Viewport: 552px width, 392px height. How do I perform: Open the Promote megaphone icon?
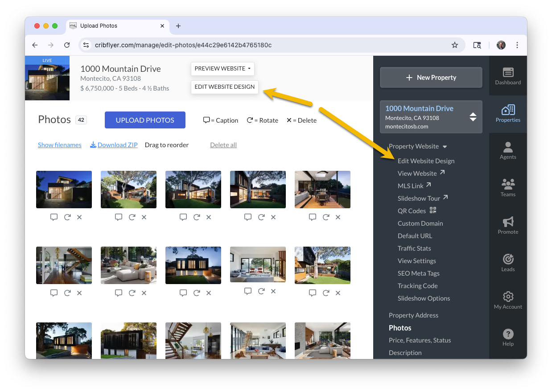pos(508,222)
